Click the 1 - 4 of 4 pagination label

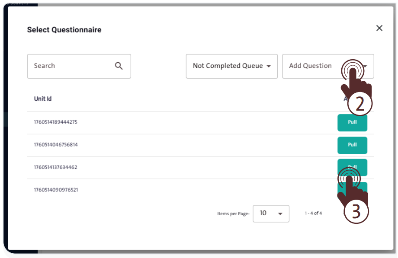point(313,213)
